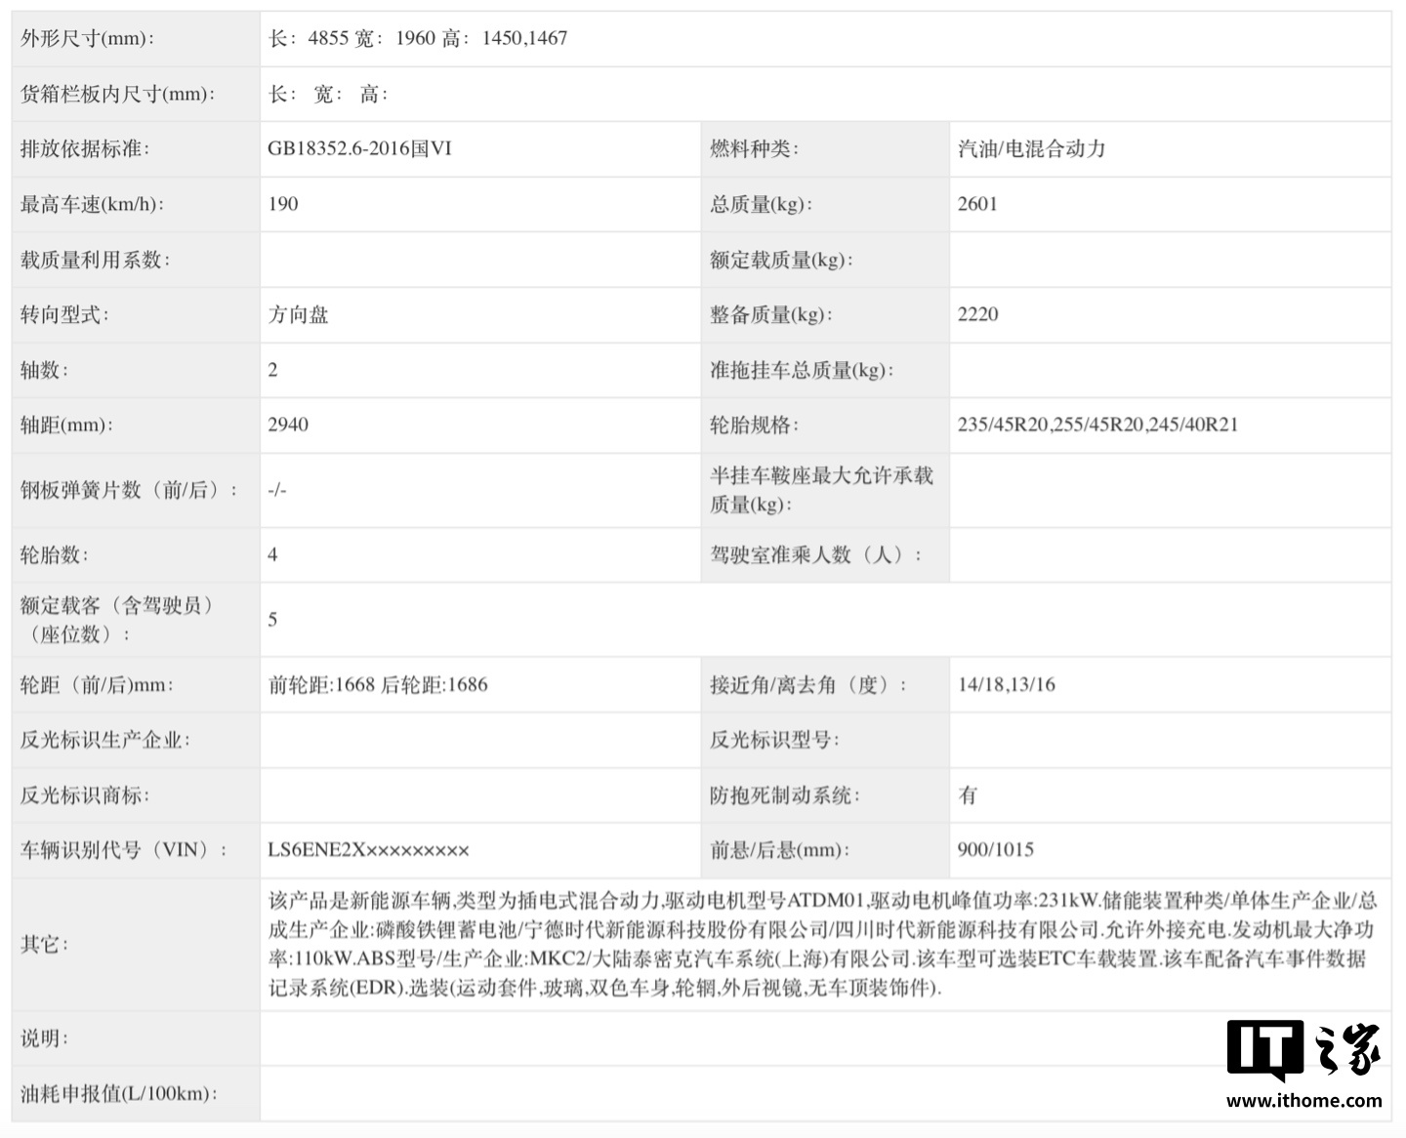Select the 反光标识生产企业 label

(105, 740)
